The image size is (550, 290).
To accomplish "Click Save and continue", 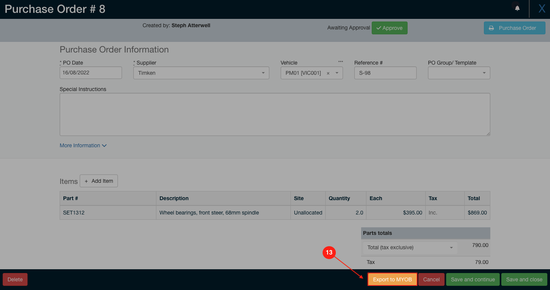I will point(473,279).
